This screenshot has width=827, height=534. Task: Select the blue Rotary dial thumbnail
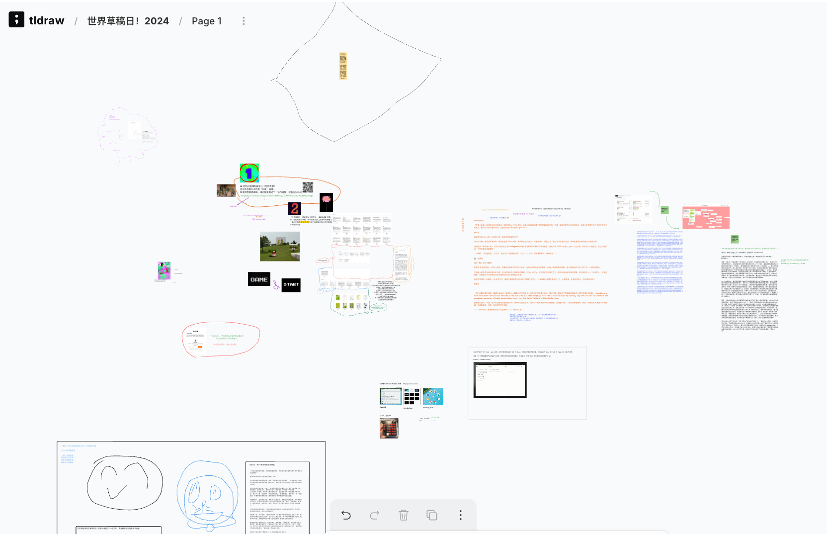point(433,397)
